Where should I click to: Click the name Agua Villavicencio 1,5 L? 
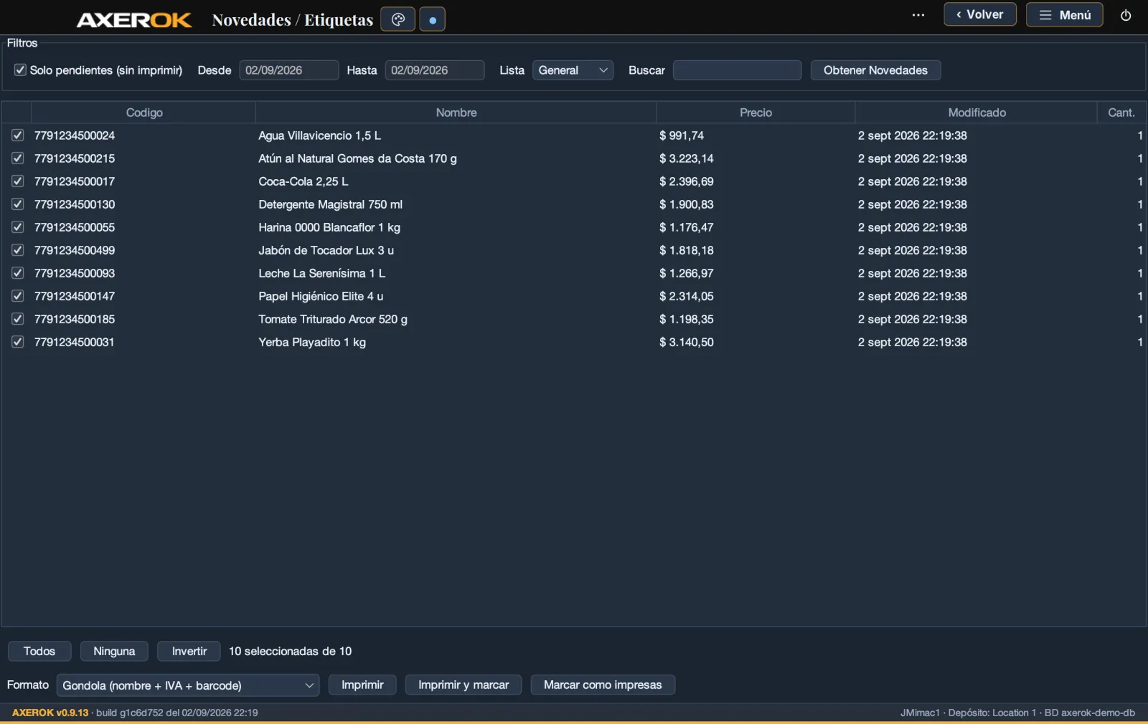(319, 135)
